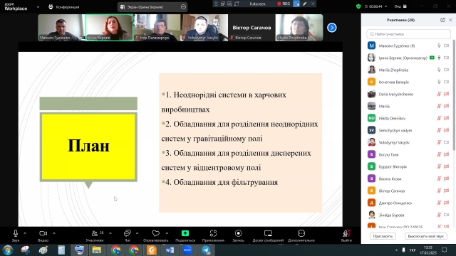456x256 pixels.
Task: Open the Whiteboards icon
Action: coord(268,233)
